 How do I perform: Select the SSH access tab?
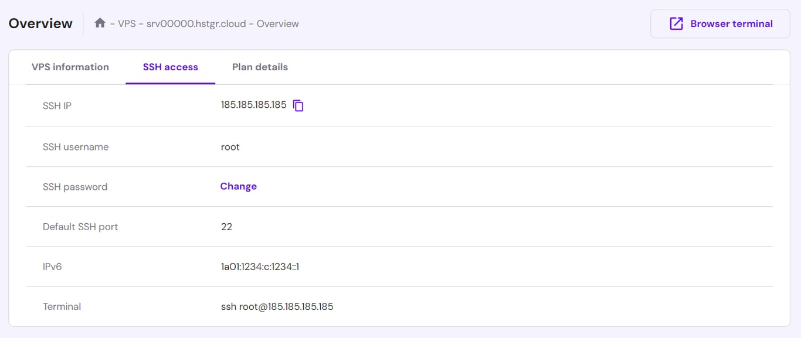[x=170, y=67]
